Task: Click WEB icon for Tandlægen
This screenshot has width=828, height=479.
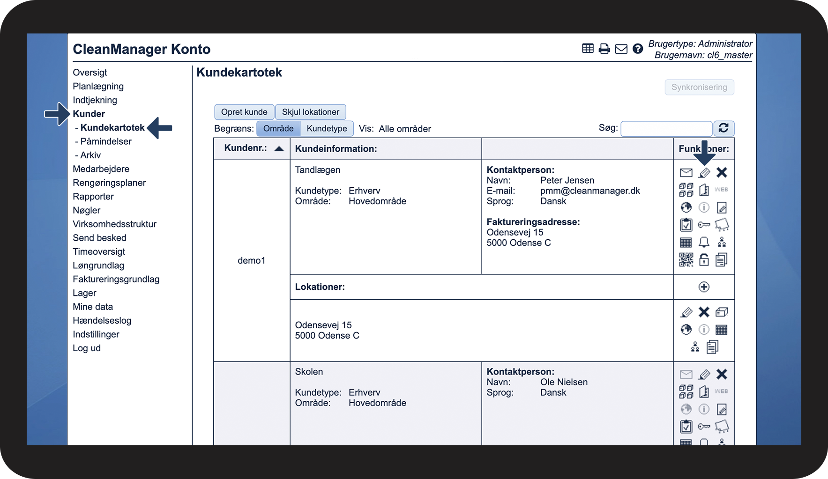Action: [722, 190]
